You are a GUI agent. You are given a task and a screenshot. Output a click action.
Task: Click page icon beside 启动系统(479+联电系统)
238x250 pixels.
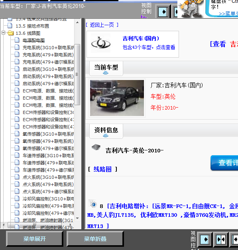[17, 76]
